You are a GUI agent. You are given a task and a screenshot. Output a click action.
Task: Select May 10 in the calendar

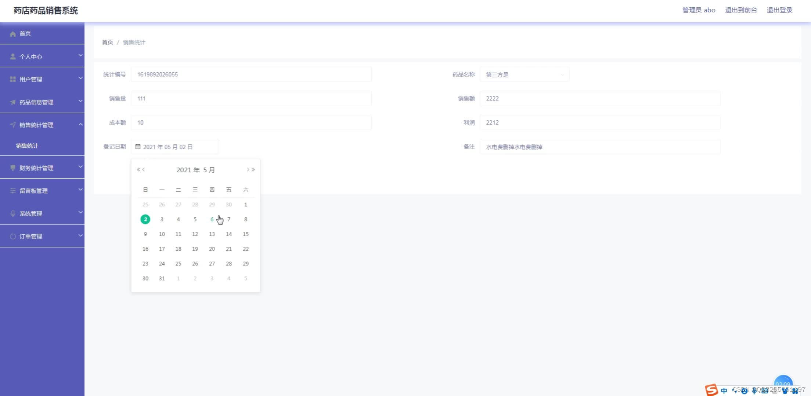[x=162, y=234]
